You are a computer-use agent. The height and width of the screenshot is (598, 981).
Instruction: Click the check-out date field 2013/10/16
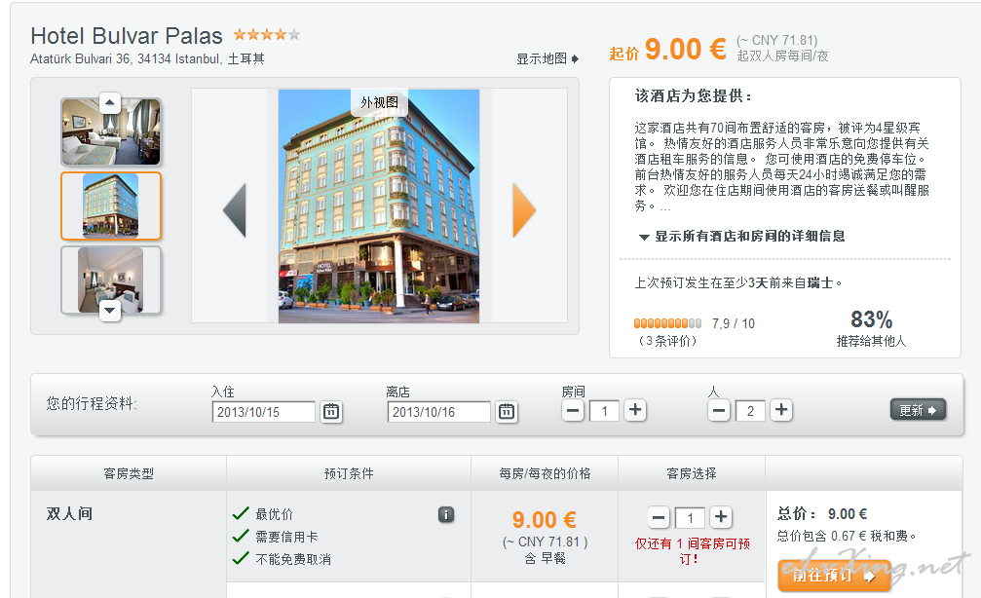[x=438, y=412]
